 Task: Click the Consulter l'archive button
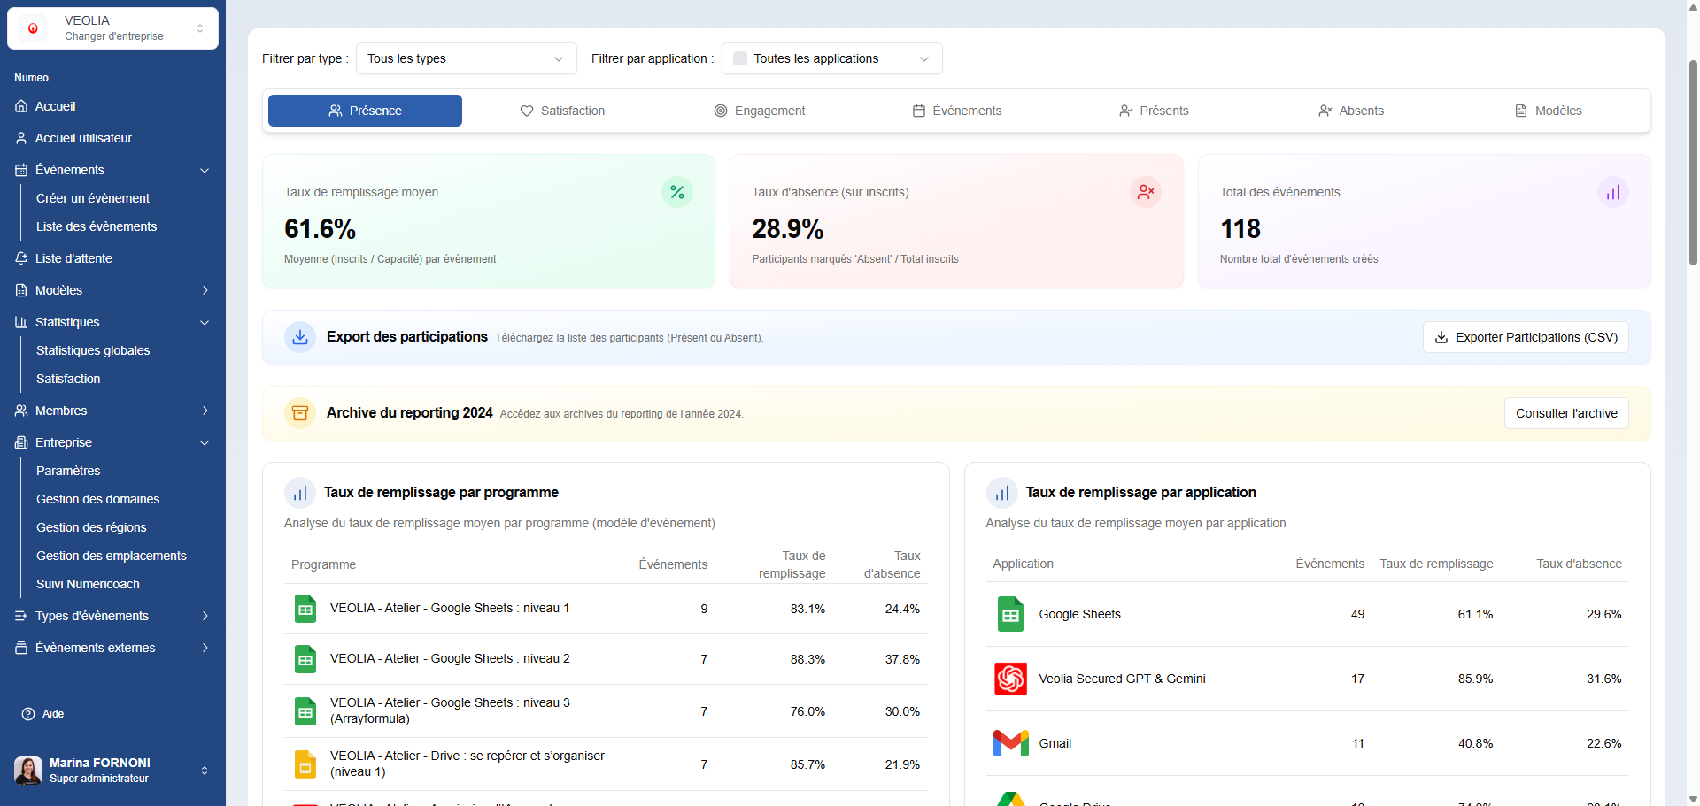point(1565,413)
